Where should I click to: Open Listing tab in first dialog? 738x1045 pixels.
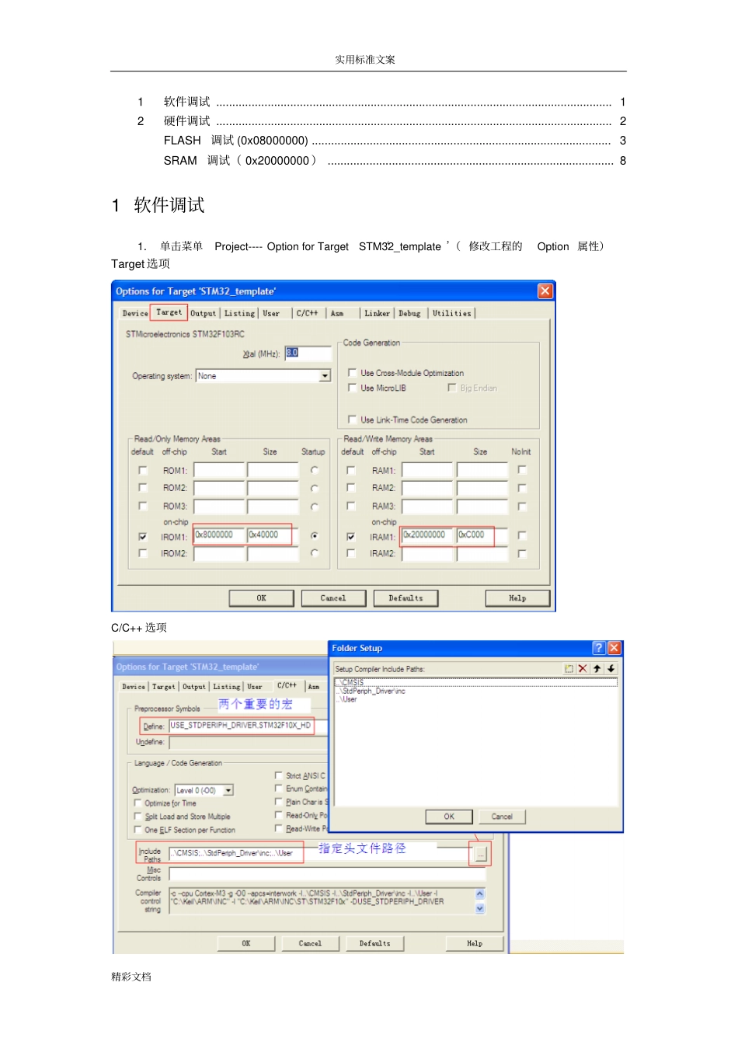click(239, 313)
